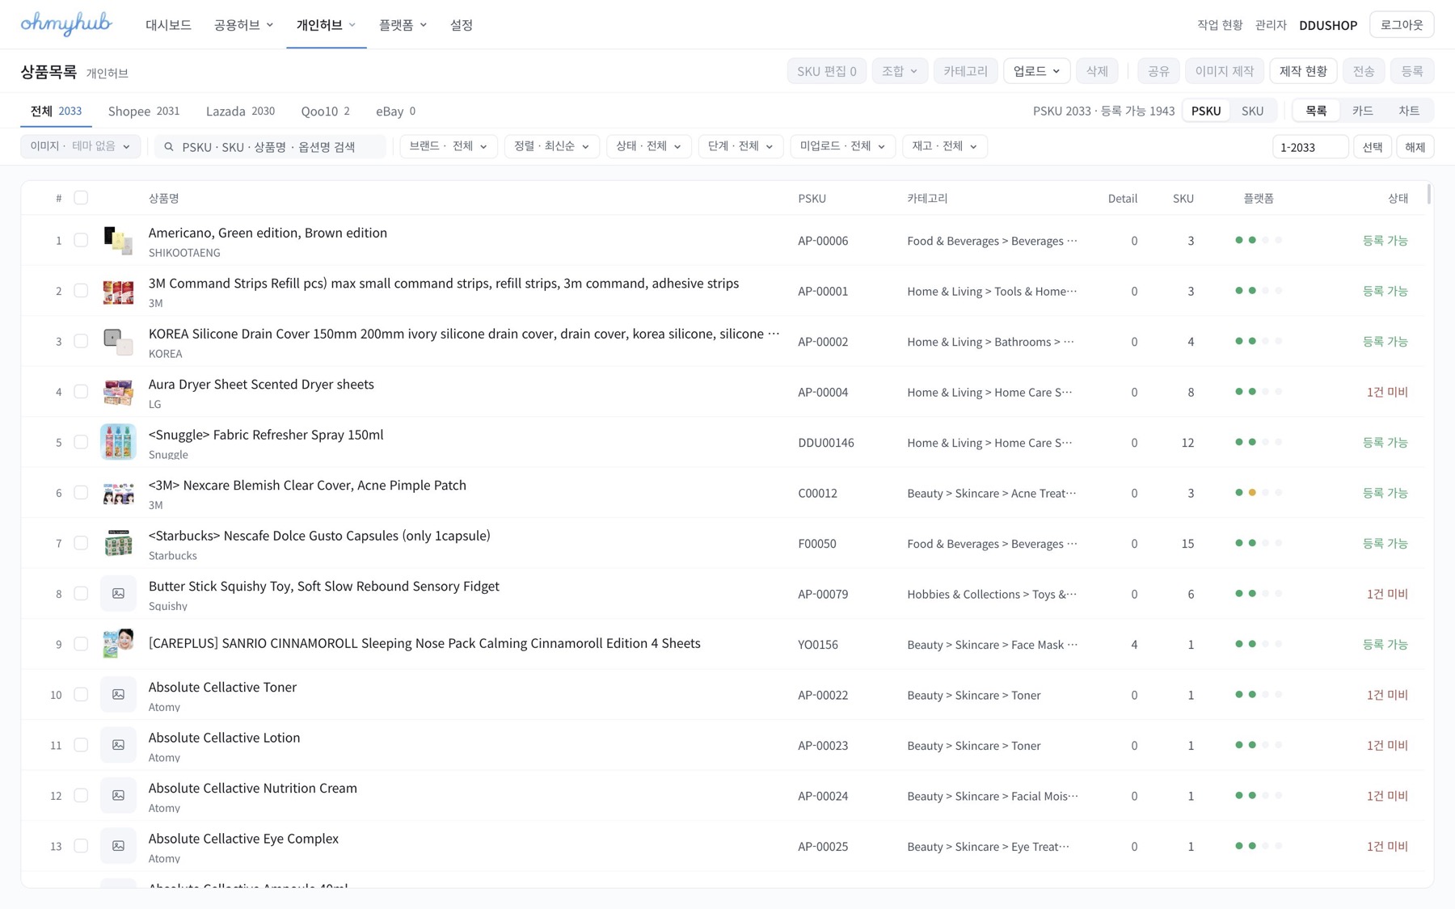Click the Nexcare Blemish Clear Cover thumbnail
This screenshot has width=1455, height=909.
coord(118,493)
